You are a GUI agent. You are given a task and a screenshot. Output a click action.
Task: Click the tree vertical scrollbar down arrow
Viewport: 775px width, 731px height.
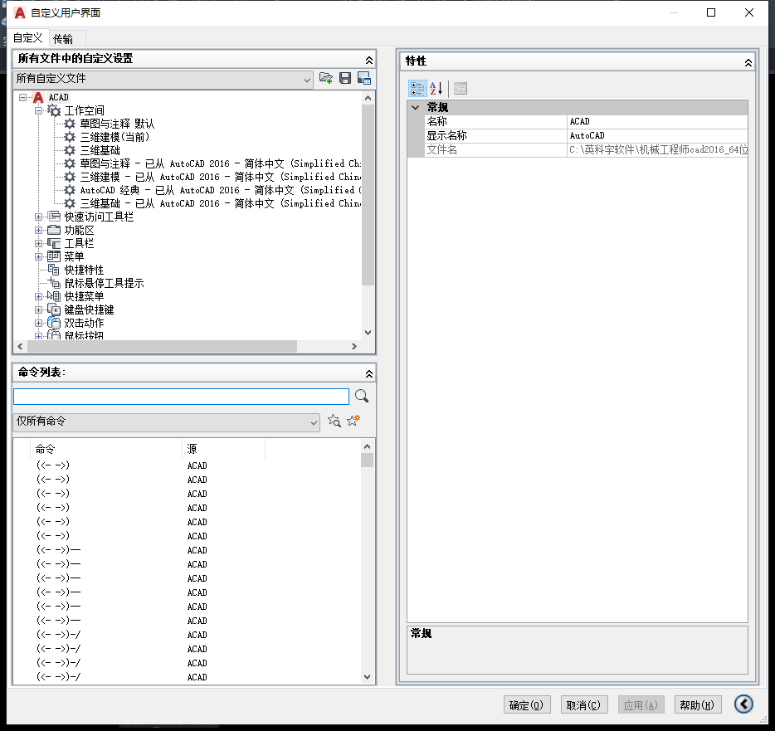click(x=368, y=332)
